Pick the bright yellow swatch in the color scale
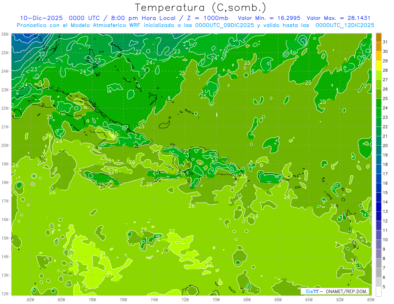 point(379,66)
